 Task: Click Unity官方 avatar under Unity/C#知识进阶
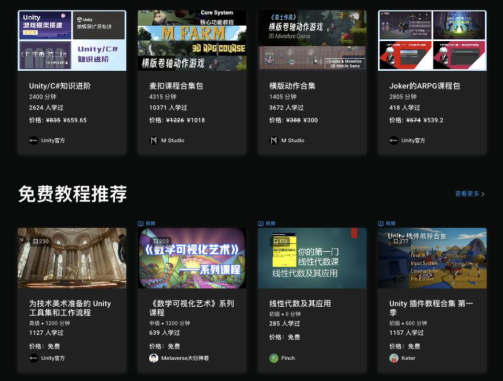tap(34, 140)
